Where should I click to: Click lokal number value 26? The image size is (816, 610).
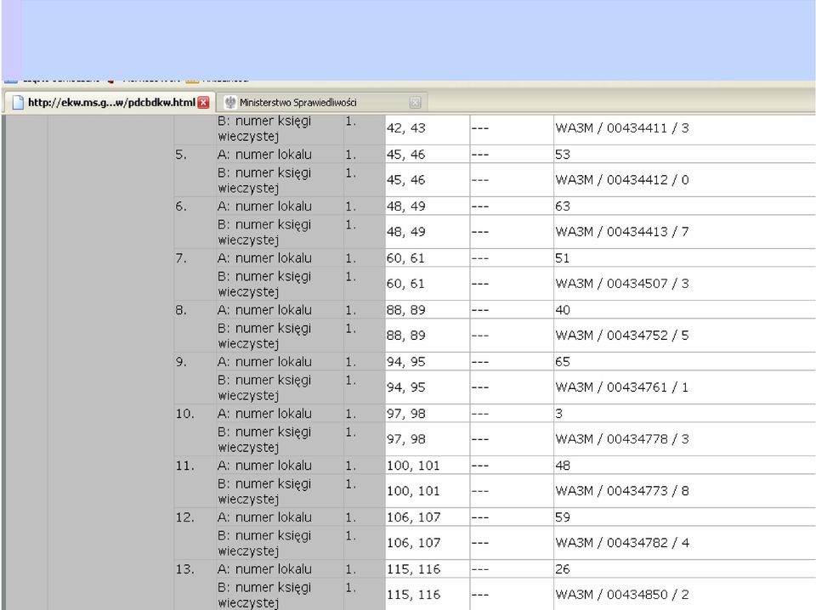click(563, 569)
